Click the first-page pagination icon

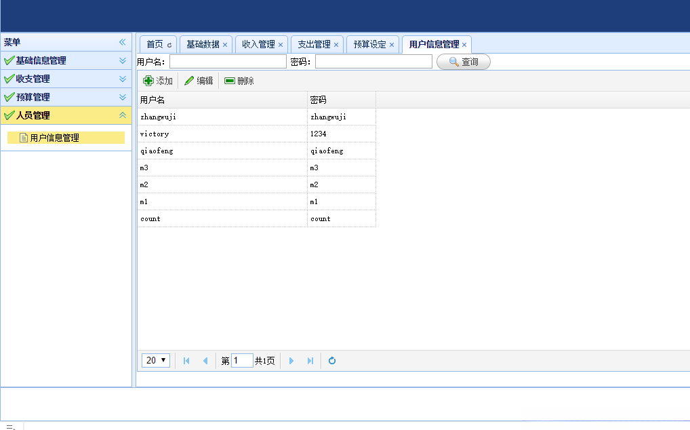[186, 360]
